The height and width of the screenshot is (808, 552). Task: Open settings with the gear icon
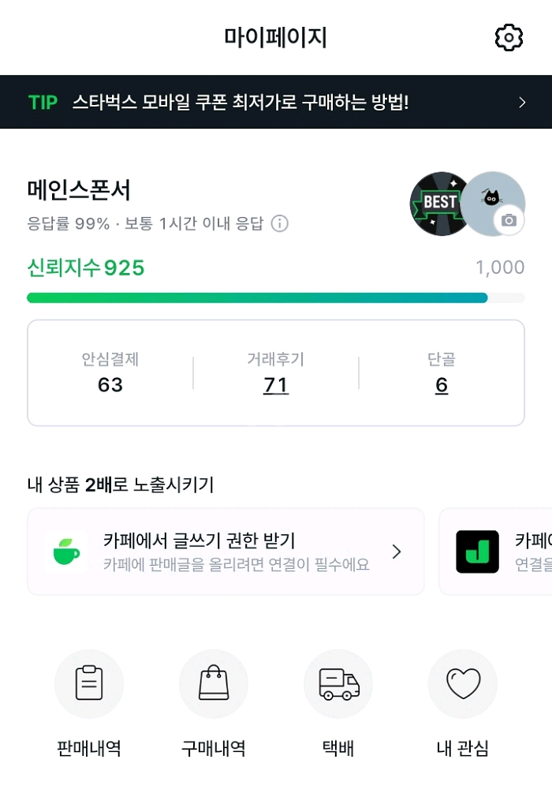click(x=509, y=37)
